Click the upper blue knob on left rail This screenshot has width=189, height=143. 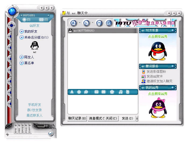point(12,25)
